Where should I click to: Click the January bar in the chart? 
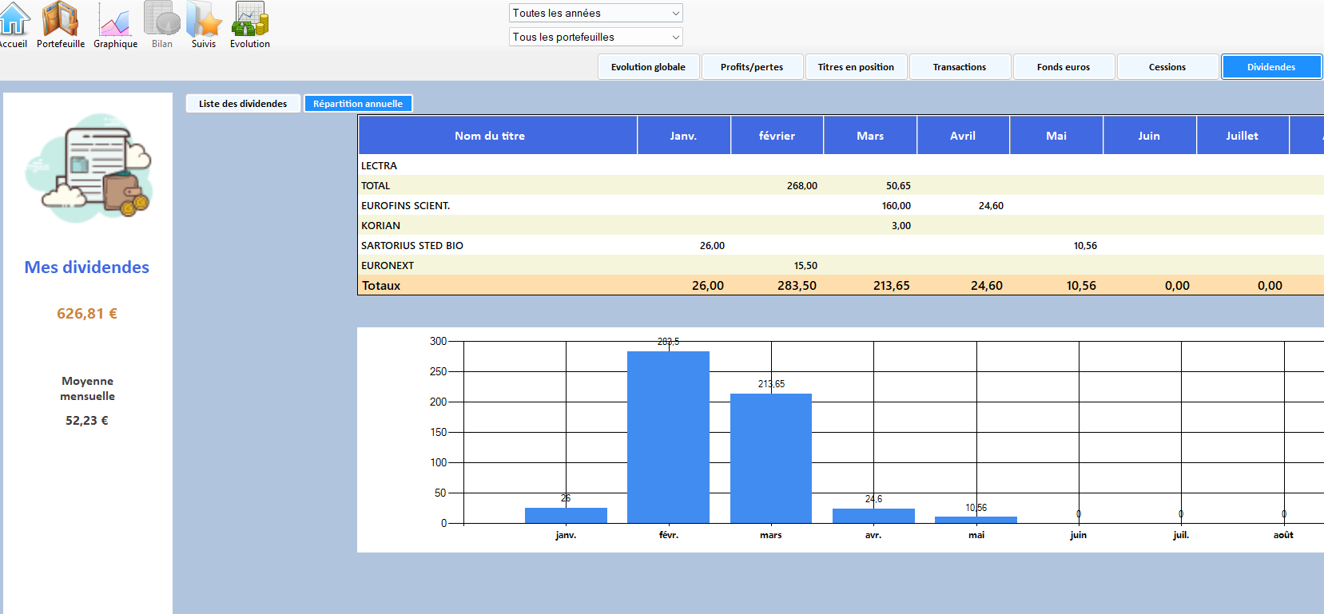point(566,515)
